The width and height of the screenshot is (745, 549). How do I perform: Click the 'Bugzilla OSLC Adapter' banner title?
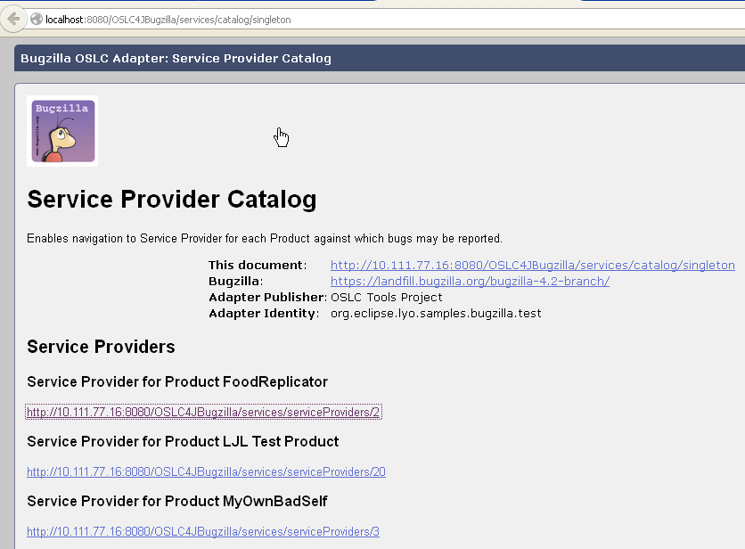tap(176, 59)
